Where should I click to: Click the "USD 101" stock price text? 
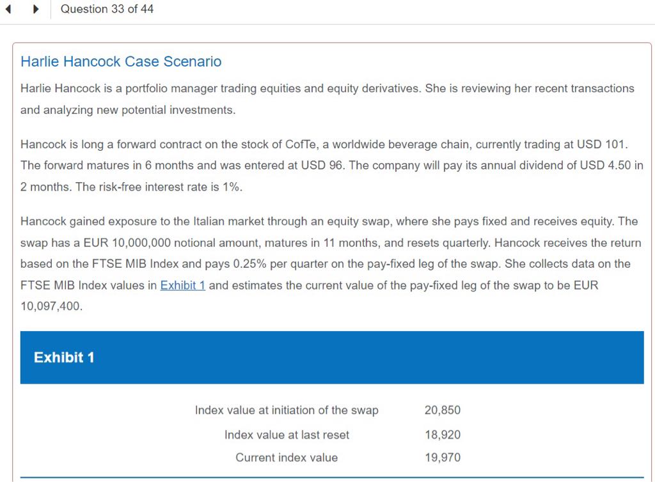click(x=607, y=143)
